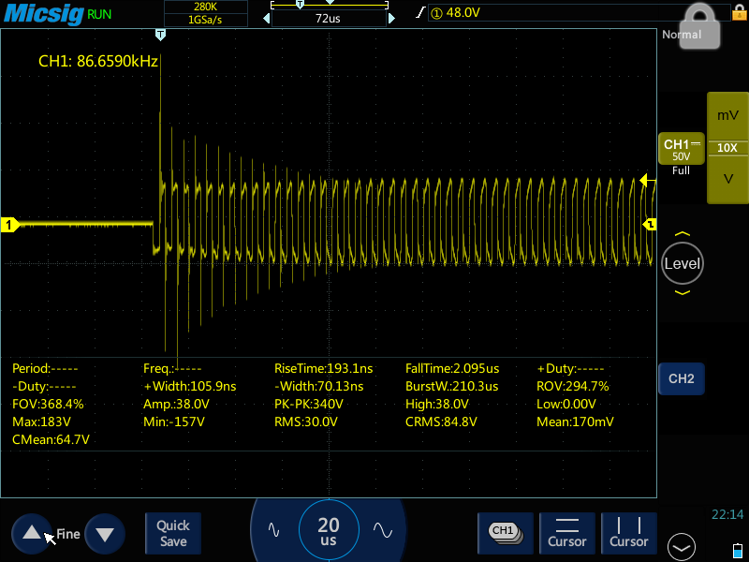Select the CH1: 86.6590kHz frequency readout
Screen dimensions: 749x562
(98, 61)
